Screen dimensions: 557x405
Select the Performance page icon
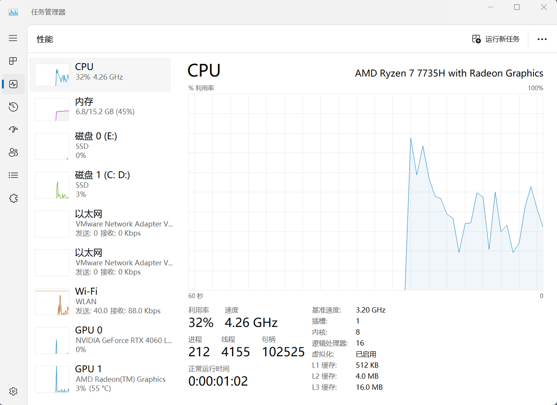point(13,84)
